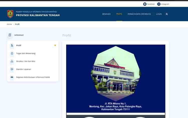Click the Profil sidebar icon
188x118 pixels.
tap(12, 45)
